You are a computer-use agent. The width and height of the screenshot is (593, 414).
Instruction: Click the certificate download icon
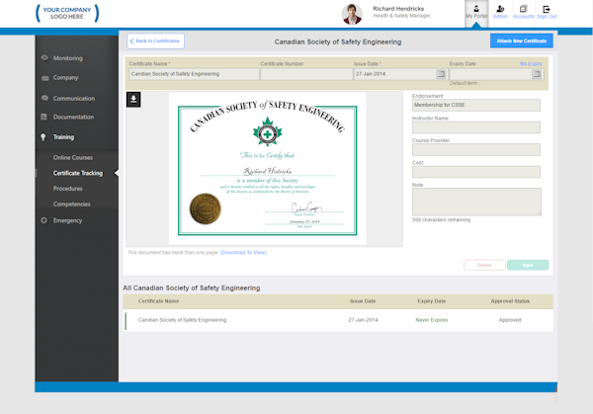tap(133, 99)
